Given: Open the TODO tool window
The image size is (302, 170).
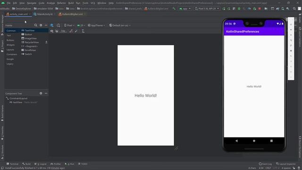Looking at the screenshot, I should [x=83, y=164].
